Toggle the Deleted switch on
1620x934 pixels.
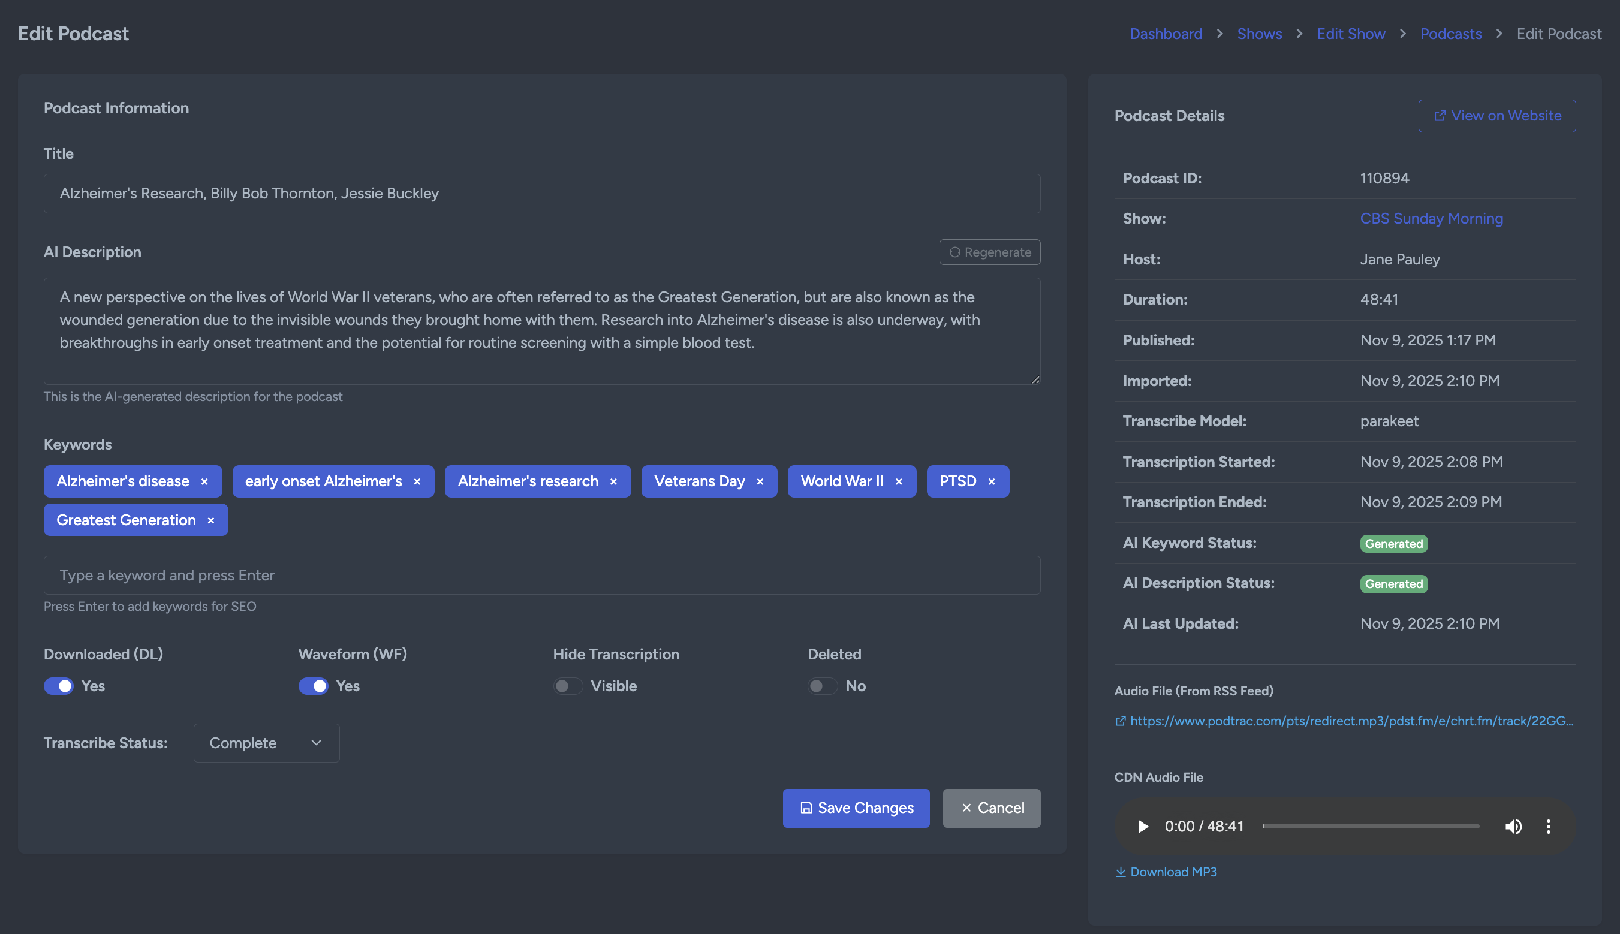tap(823, 686)
